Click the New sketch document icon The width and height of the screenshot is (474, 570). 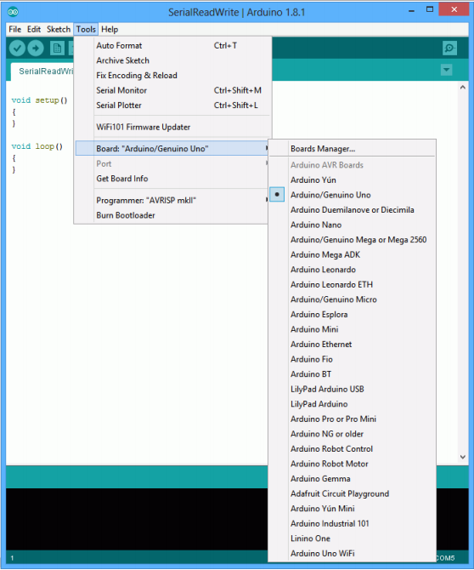tap(57, 48)
